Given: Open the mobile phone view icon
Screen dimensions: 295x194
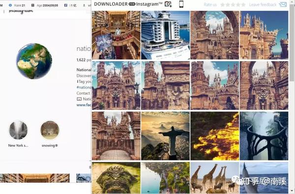Looking at the screenshot, I should click(x=181, y=4).
